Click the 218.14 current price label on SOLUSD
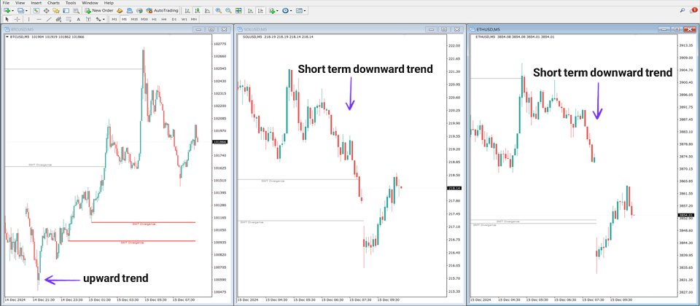Screen dimensions: 700x306 click(x=454, y=188)
